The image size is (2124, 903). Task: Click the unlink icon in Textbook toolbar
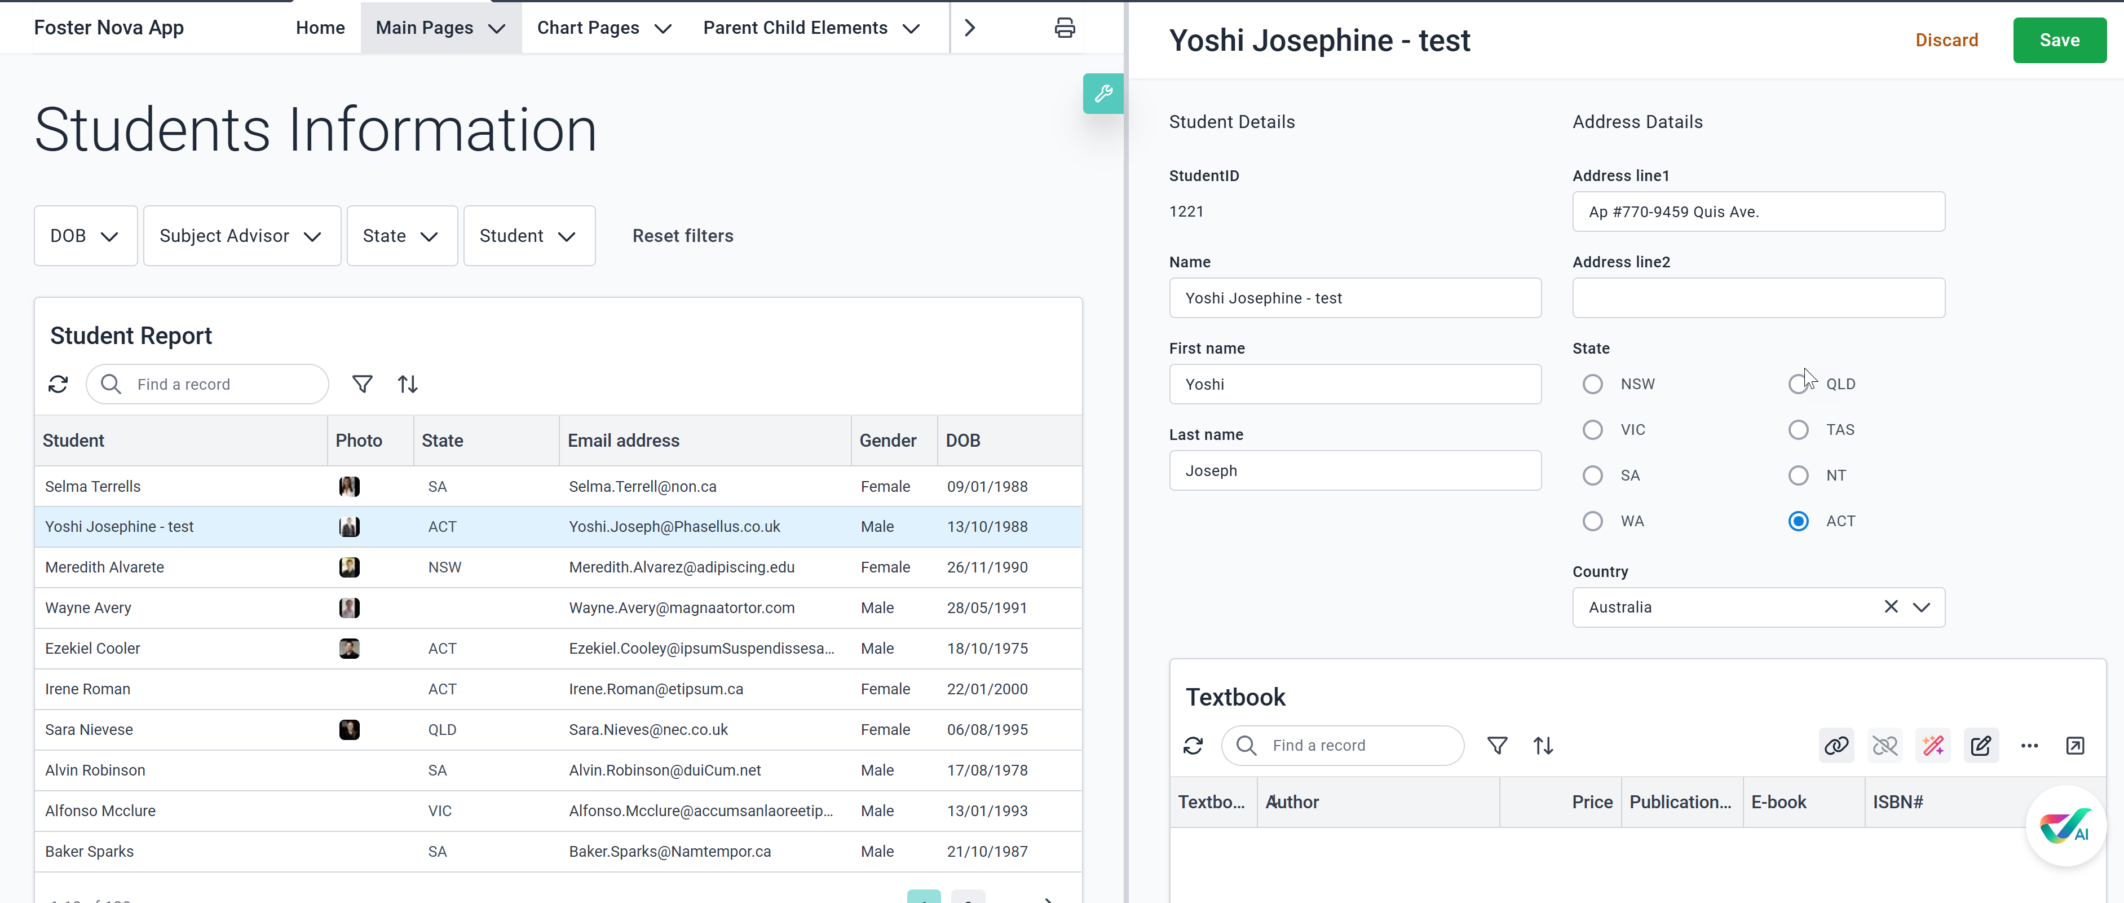[1884, 746]
